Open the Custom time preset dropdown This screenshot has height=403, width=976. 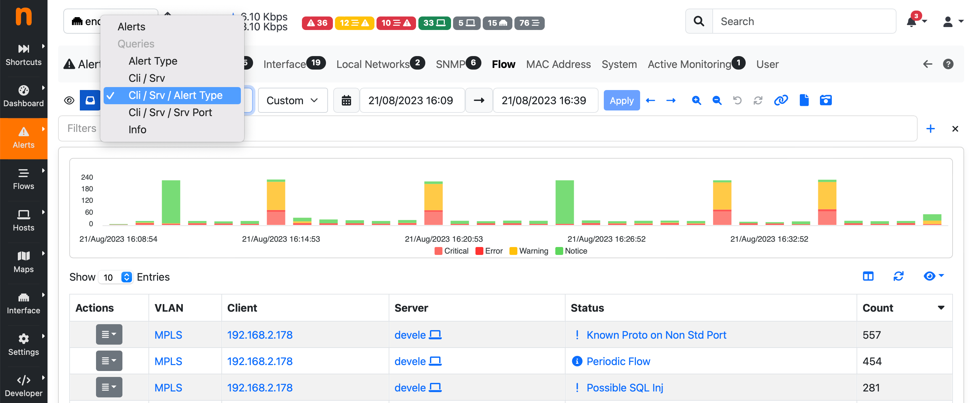pos(292,100)
